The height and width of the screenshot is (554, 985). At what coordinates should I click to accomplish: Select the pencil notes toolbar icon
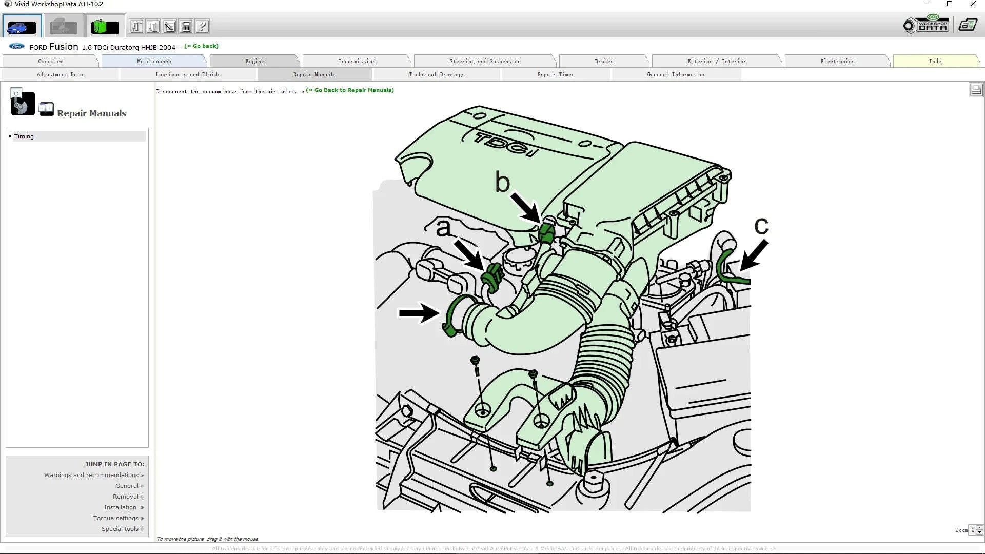click(169, 26)
